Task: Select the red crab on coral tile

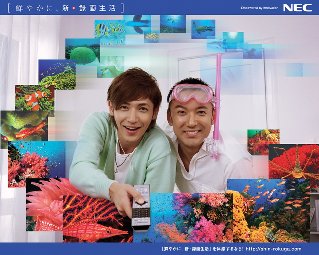Action: 24,126
